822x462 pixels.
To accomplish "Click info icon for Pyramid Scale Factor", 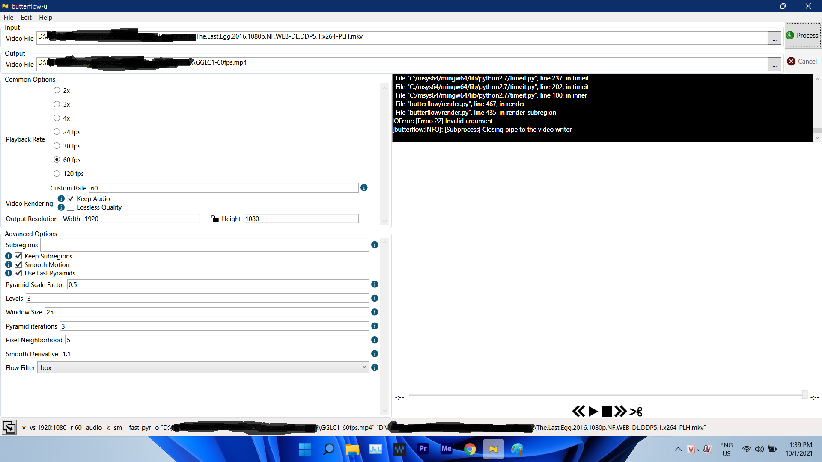I will 375,284.
